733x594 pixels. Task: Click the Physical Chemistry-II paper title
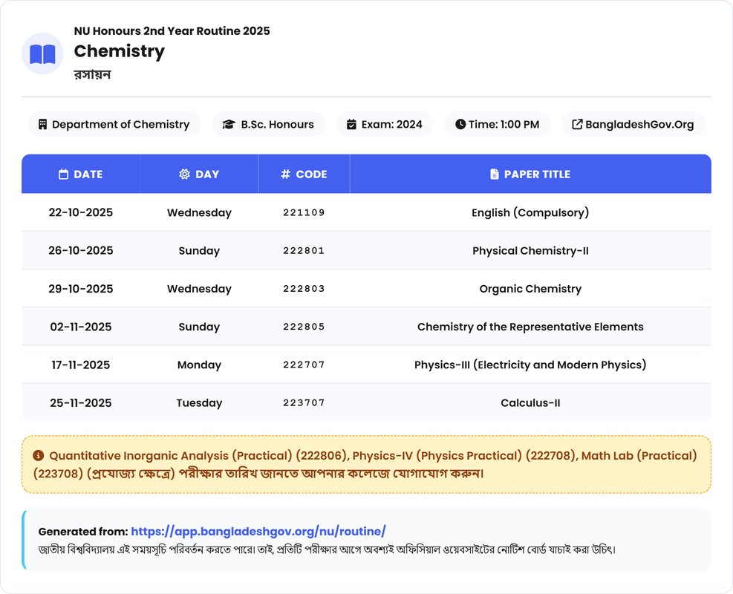530,250
